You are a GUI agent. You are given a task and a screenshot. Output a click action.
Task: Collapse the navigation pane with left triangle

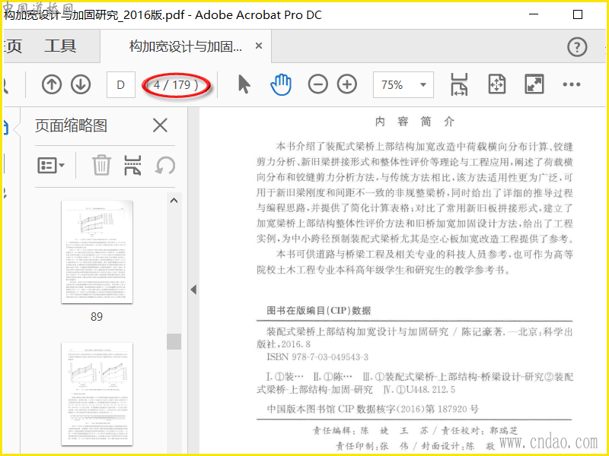(193, 290)
